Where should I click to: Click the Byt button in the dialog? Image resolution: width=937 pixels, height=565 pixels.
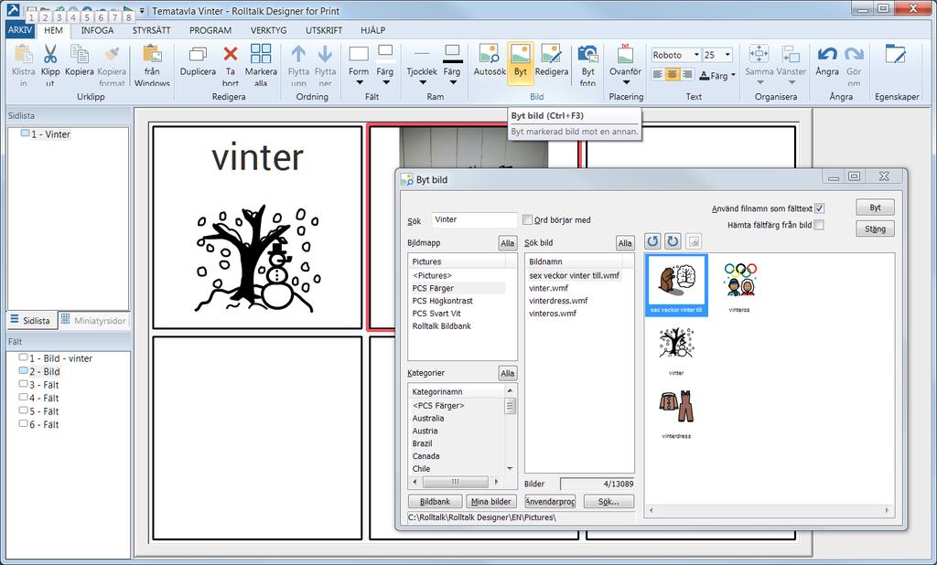[x=875, y=208]
